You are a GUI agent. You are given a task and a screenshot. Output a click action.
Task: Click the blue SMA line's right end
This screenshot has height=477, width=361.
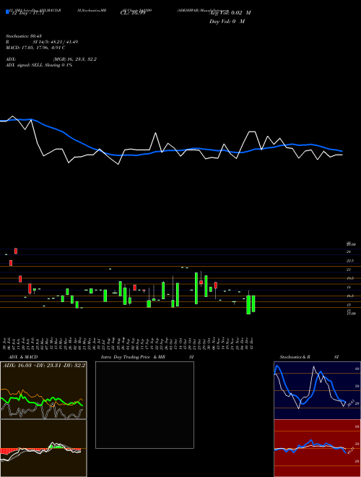342,151
